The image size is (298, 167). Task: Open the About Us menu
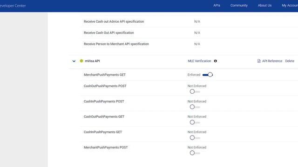[x=264, y=6]
